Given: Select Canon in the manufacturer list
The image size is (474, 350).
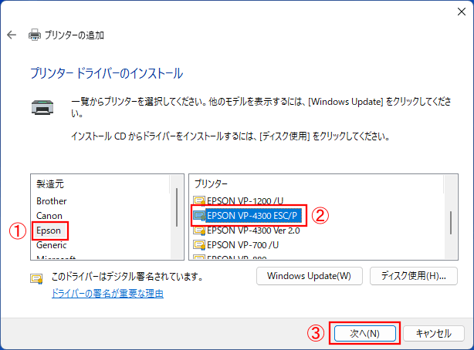Looking at the screenshot, I should [x=49, y=216].
